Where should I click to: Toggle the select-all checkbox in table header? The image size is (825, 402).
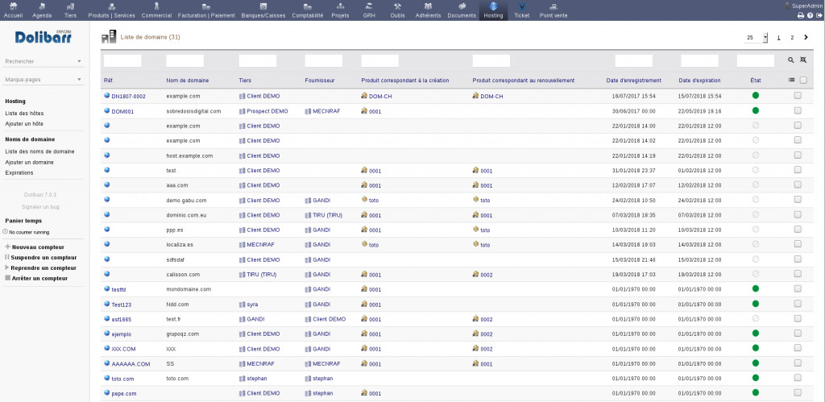point(802,80)
